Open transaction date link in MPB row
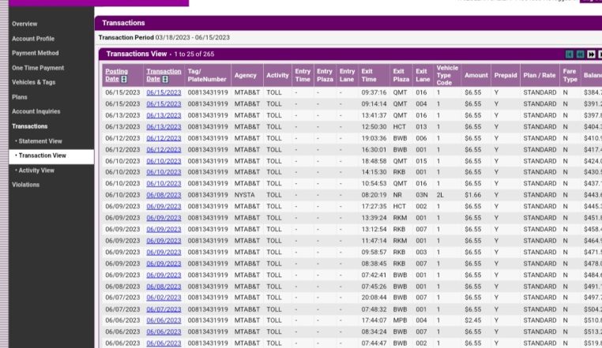 (164, 320)
